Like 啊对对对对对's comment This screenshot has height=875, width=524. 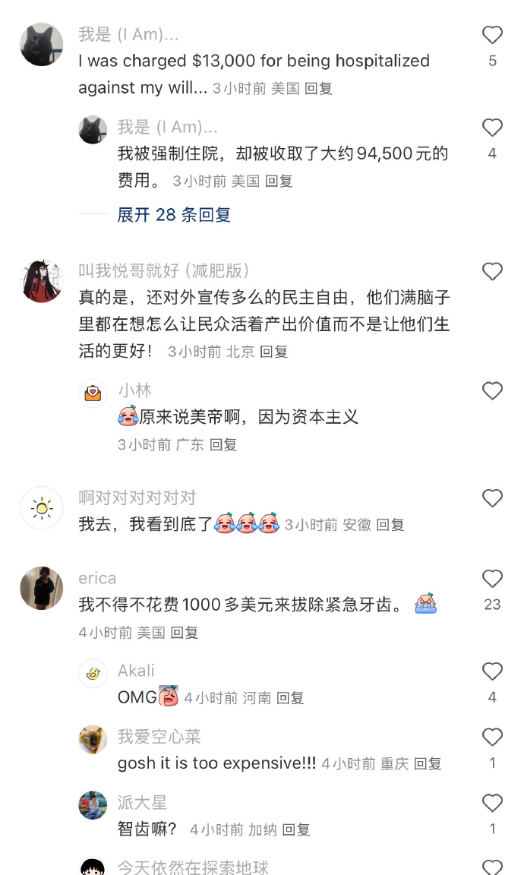click(x=492, y=498)
